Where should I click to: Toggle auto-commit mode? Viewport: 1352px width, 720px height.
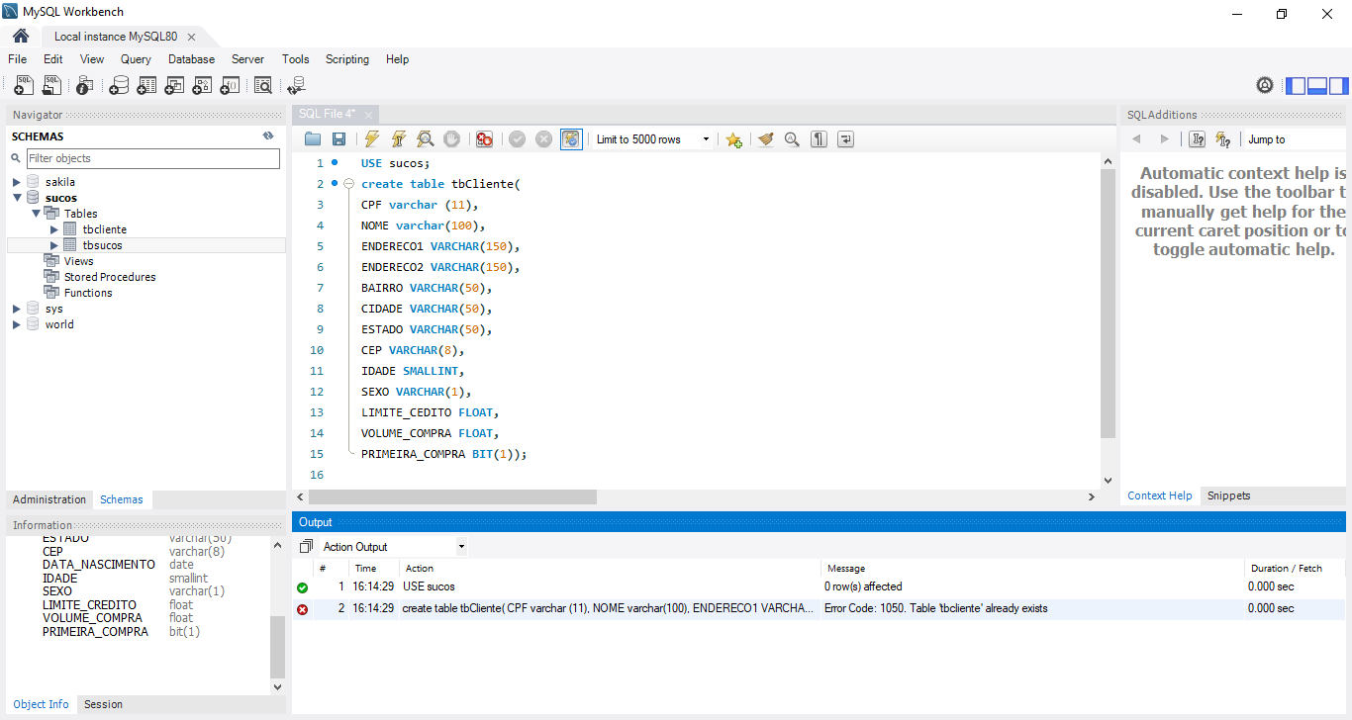click(571, 139)
